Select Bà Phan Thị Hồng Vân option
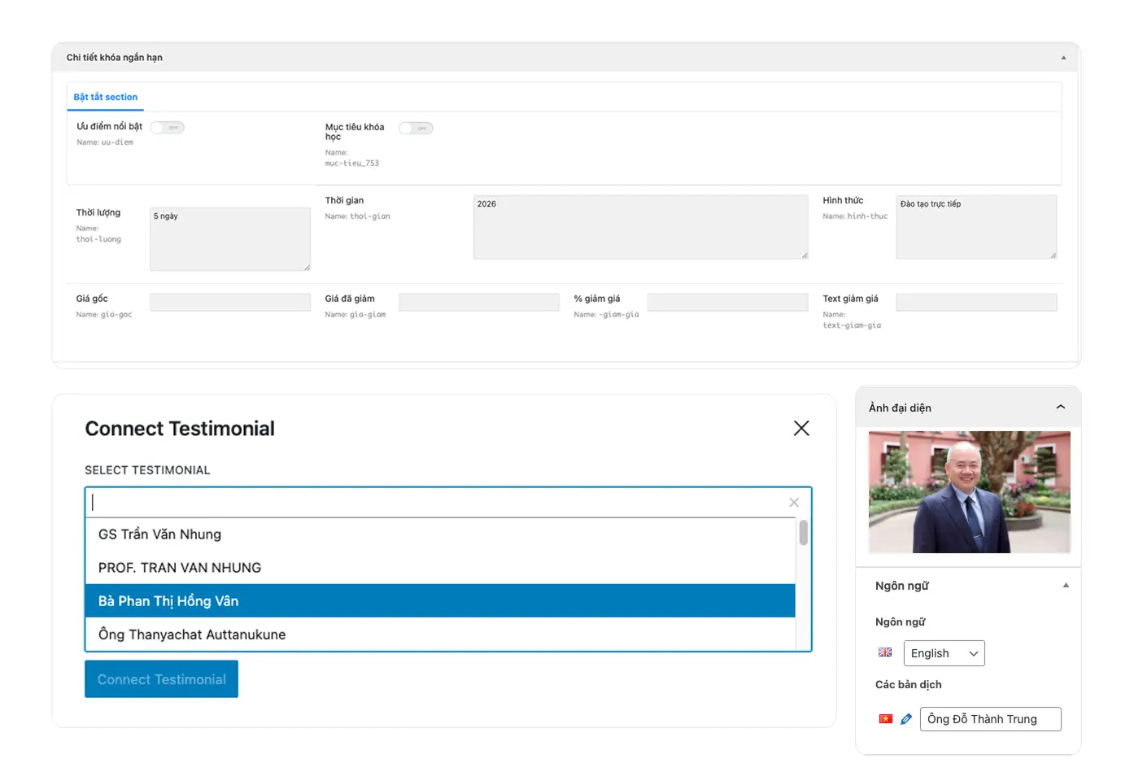1121x772 pixels. 439,601
